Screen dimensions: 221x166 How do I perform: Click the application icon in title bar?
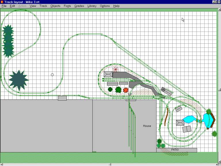click(x=2, y=2)
